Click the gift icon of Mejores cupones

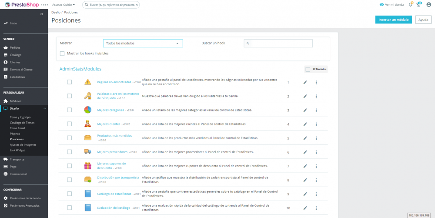pyautogui.click(x=88, y=166)
